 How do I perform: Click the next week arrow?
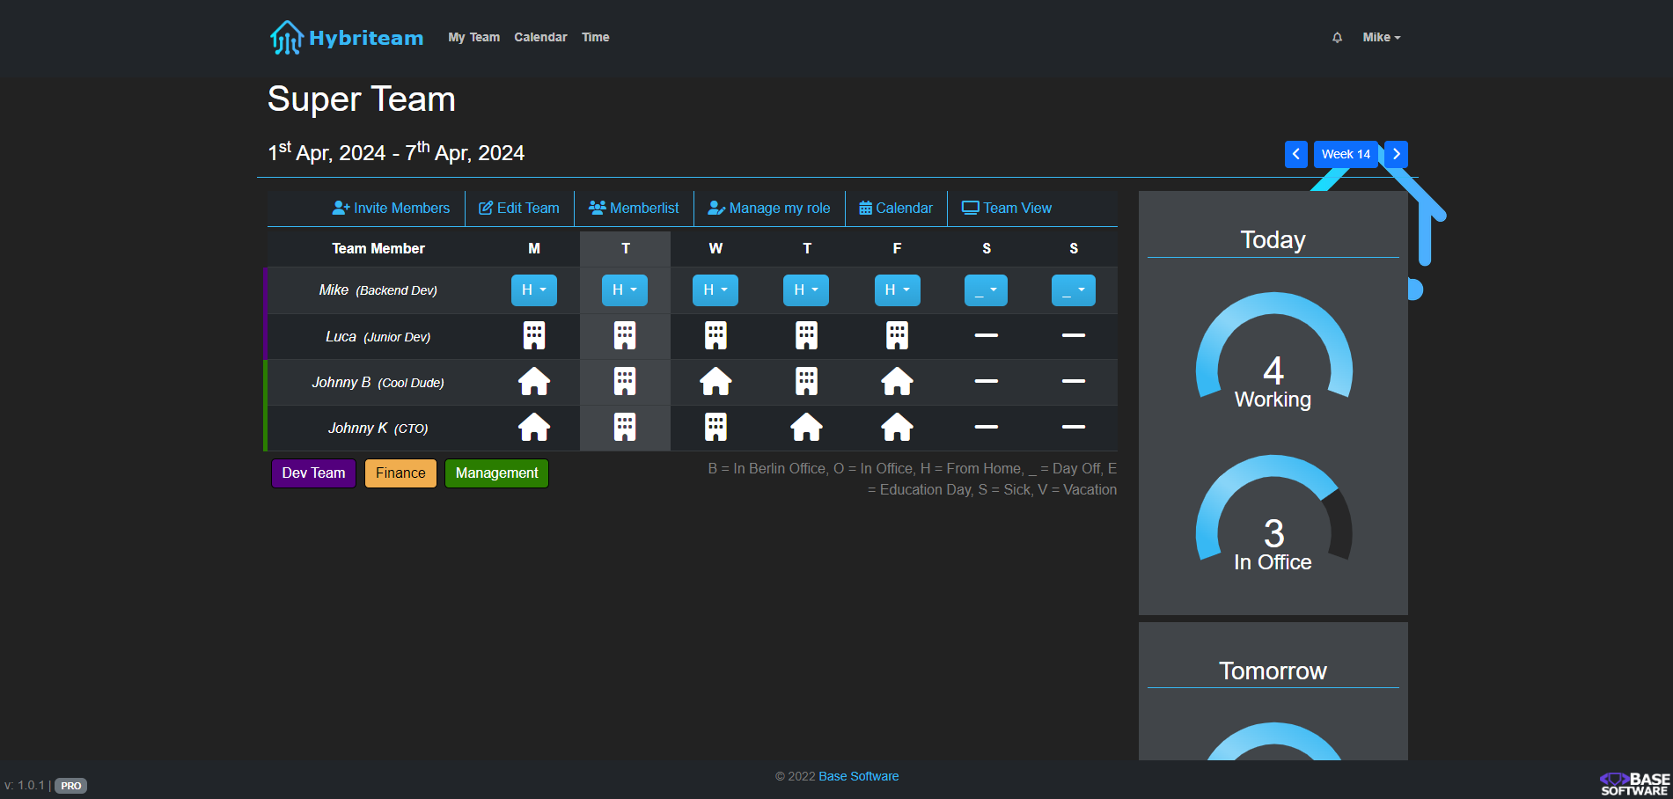[1396, 154]
